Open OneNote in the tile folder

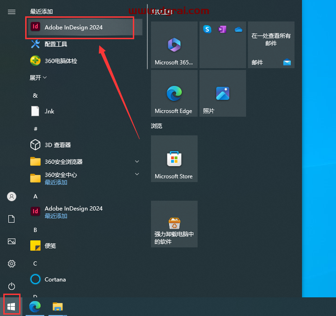coord(222,29)
